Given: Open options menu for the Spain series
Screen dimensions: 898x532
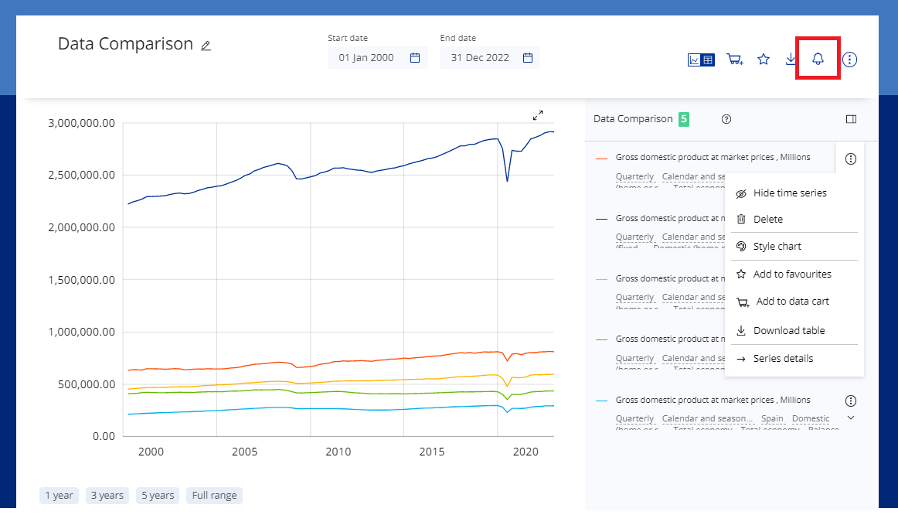Looking at the screenshot, I should click(851, 401).
